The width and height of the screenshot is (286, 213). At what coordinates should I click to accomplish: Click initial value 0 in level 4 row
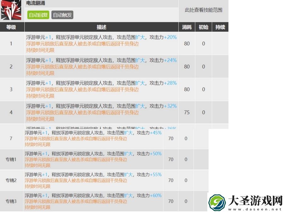(x=203, y=112)
